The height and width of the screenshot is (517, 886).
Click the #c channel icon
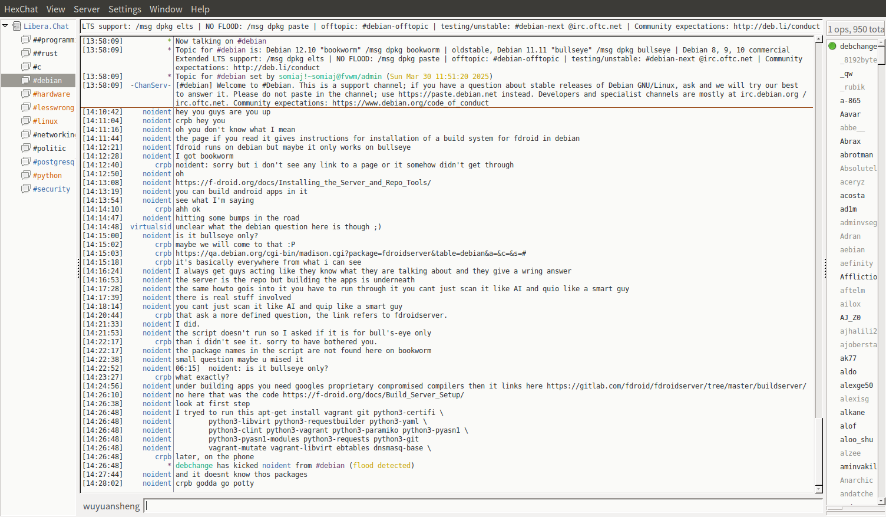pyautogui.click(x=26, y=67)
